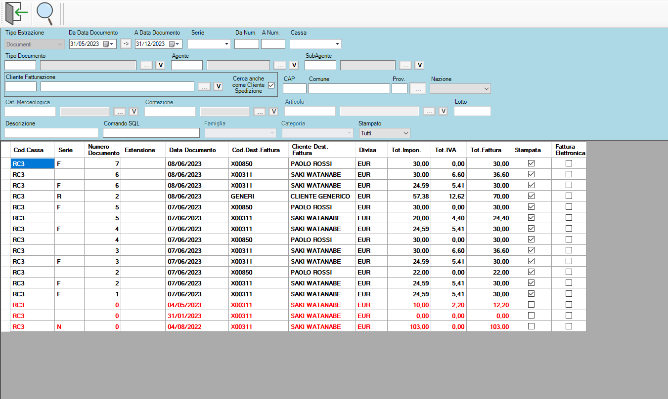The height and width of the screenshot is (399, 668).
Task: Click the browse button next to Prov.
Action: tap(417, 88)
